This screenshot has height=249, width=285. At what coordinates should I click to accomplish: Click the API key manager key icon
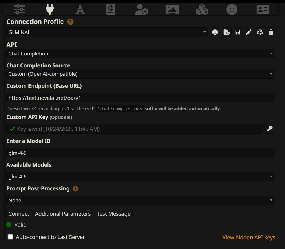270,129
